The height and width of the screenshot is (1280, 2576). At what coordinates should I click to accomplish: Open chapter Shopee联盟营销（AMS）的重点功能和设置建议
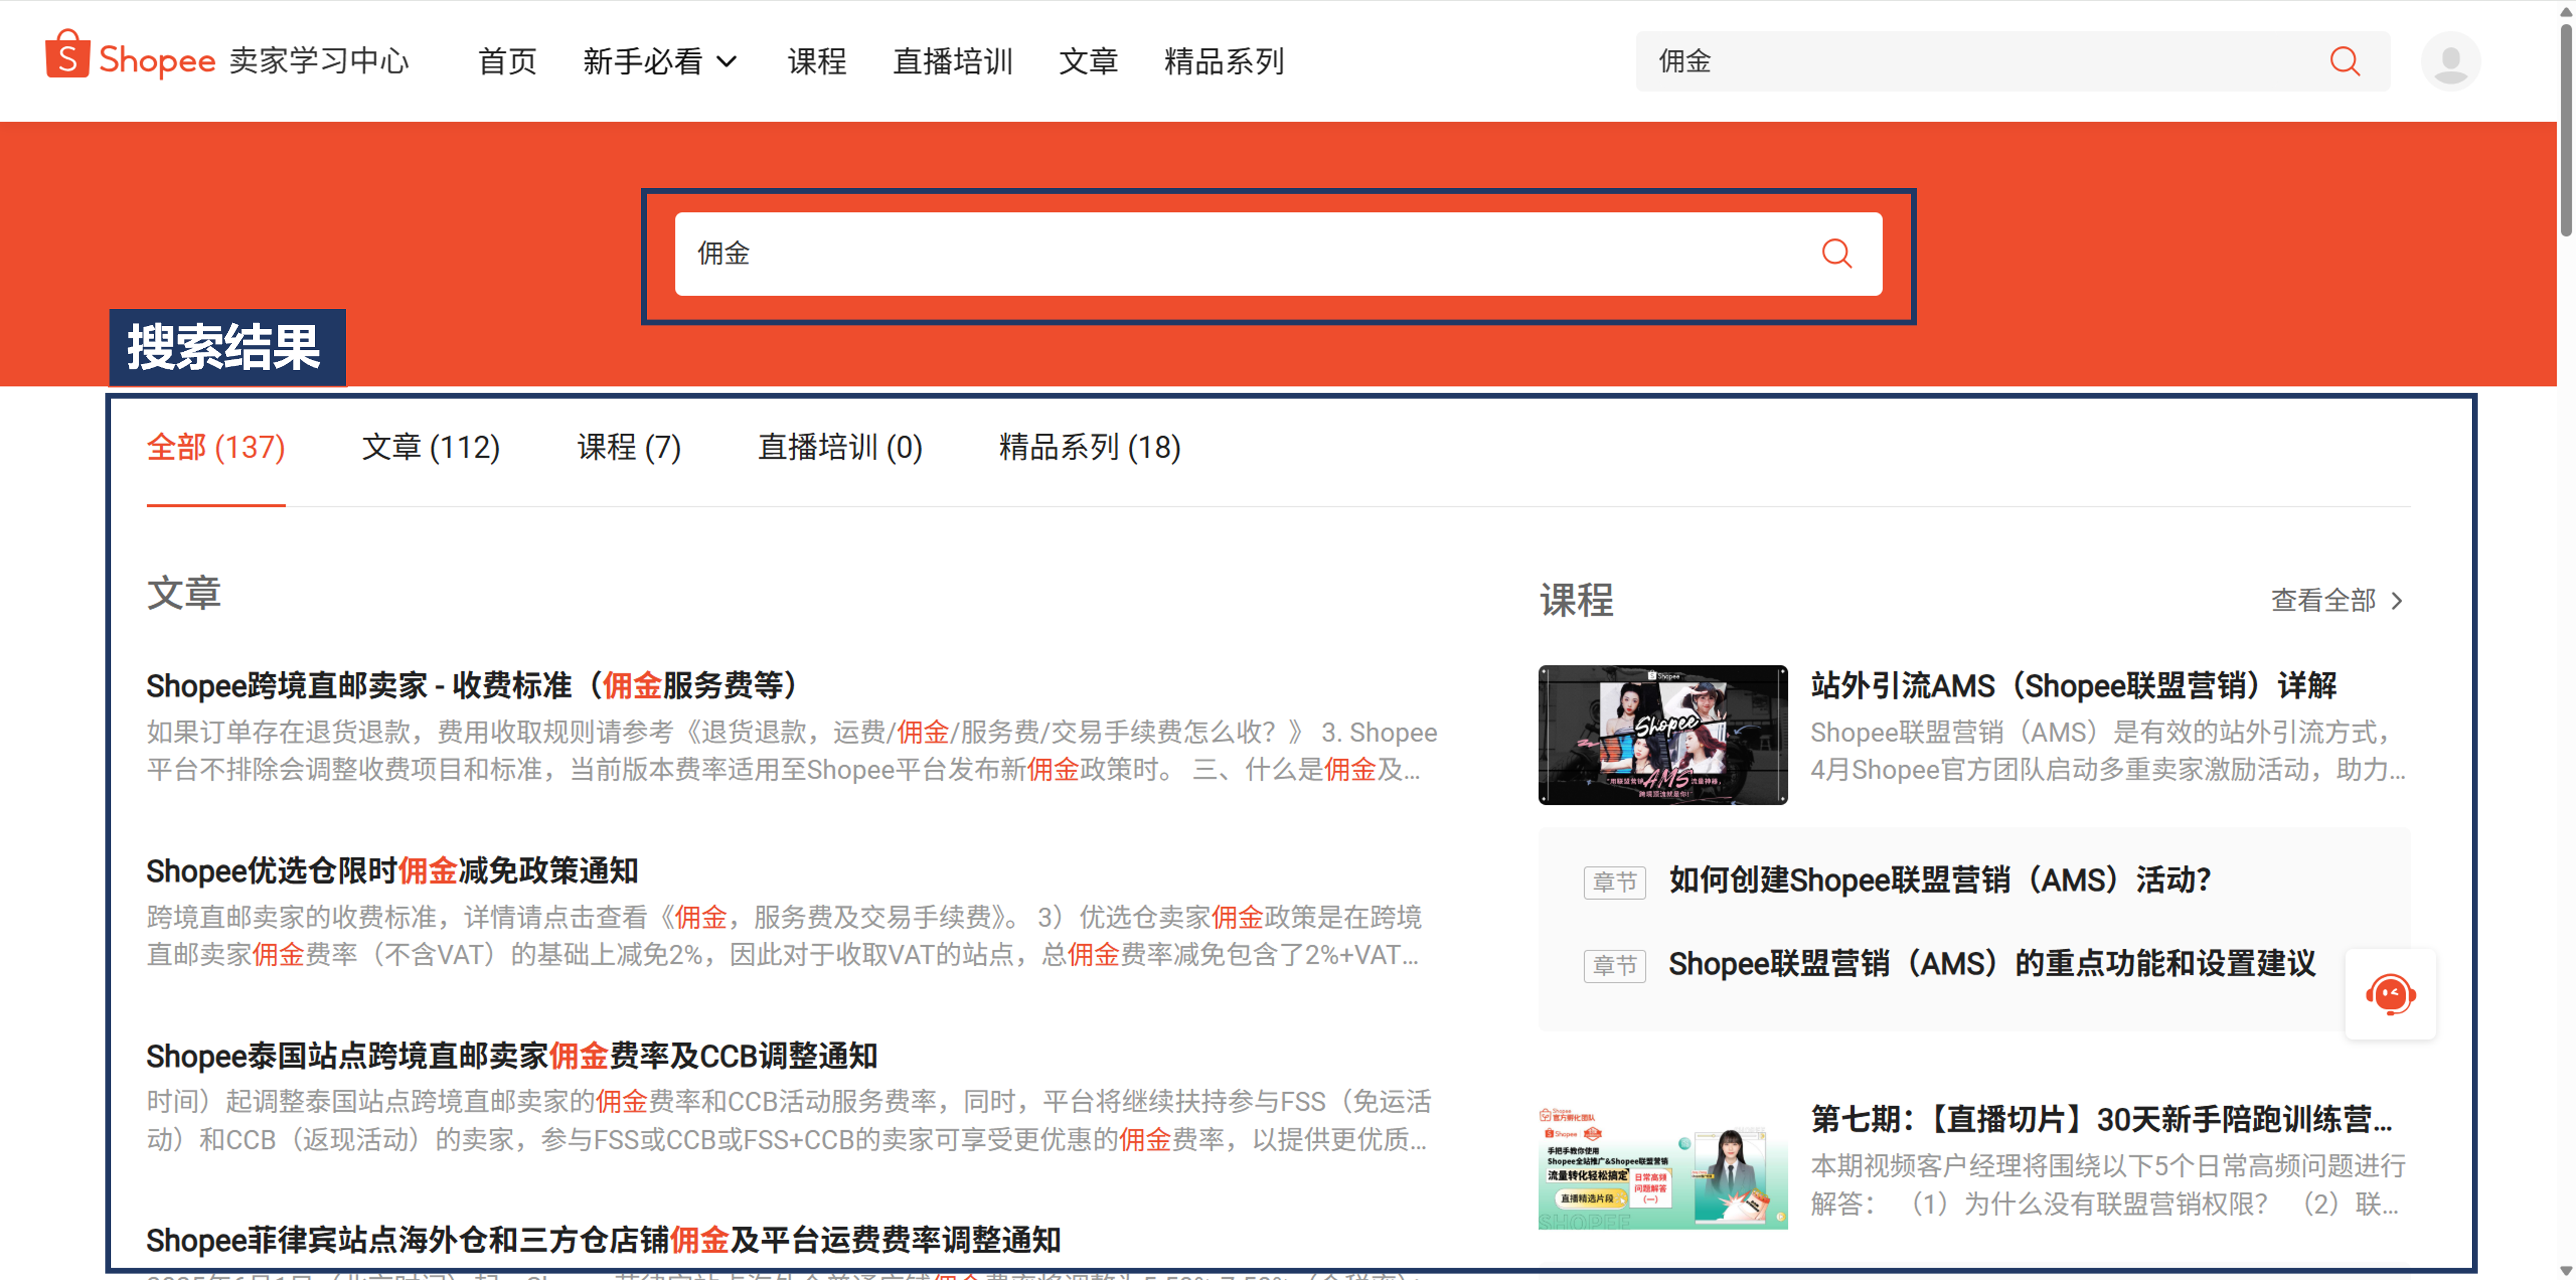[x=1992, y=964]
